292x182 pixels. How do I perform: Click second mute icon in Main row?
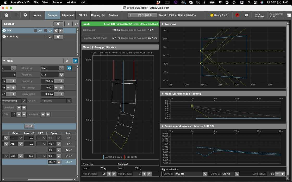pyautogui.click(x=61, y=31)
